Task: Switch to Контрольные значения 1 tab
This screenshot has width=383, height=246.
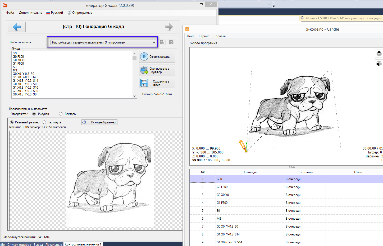Action: (83, 244)
